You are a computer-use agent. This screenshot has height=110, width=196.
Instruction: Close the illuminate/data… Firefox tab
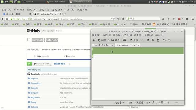click(60, 14)
